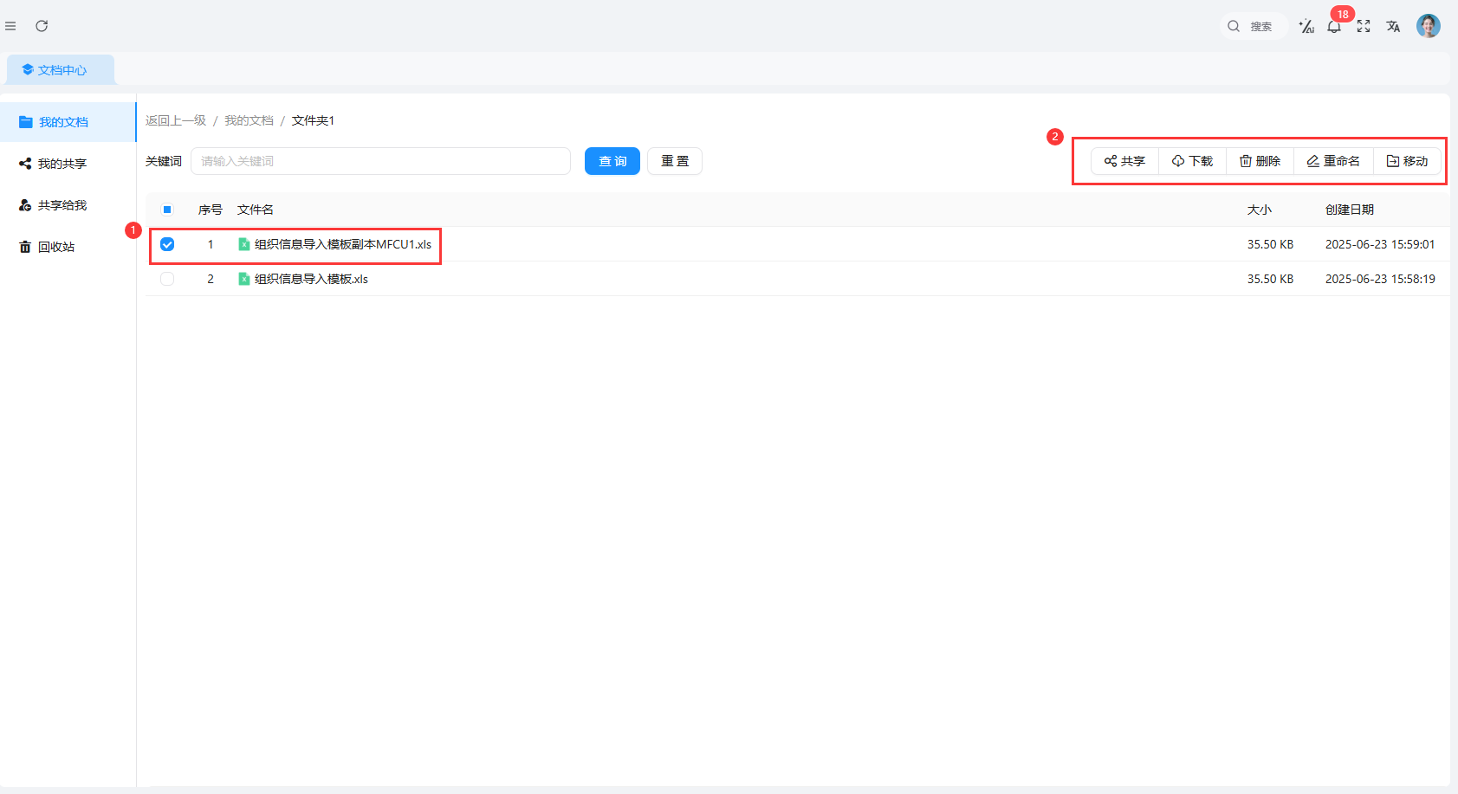Screen dimensions: 1458x794
Task: Open file 组织信息导入模板副本MFCU1.xls
Action: click(343, 244)
